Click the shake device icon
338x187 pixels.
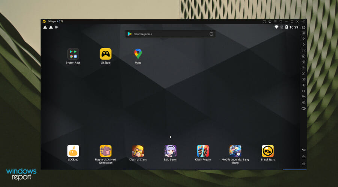303,91
